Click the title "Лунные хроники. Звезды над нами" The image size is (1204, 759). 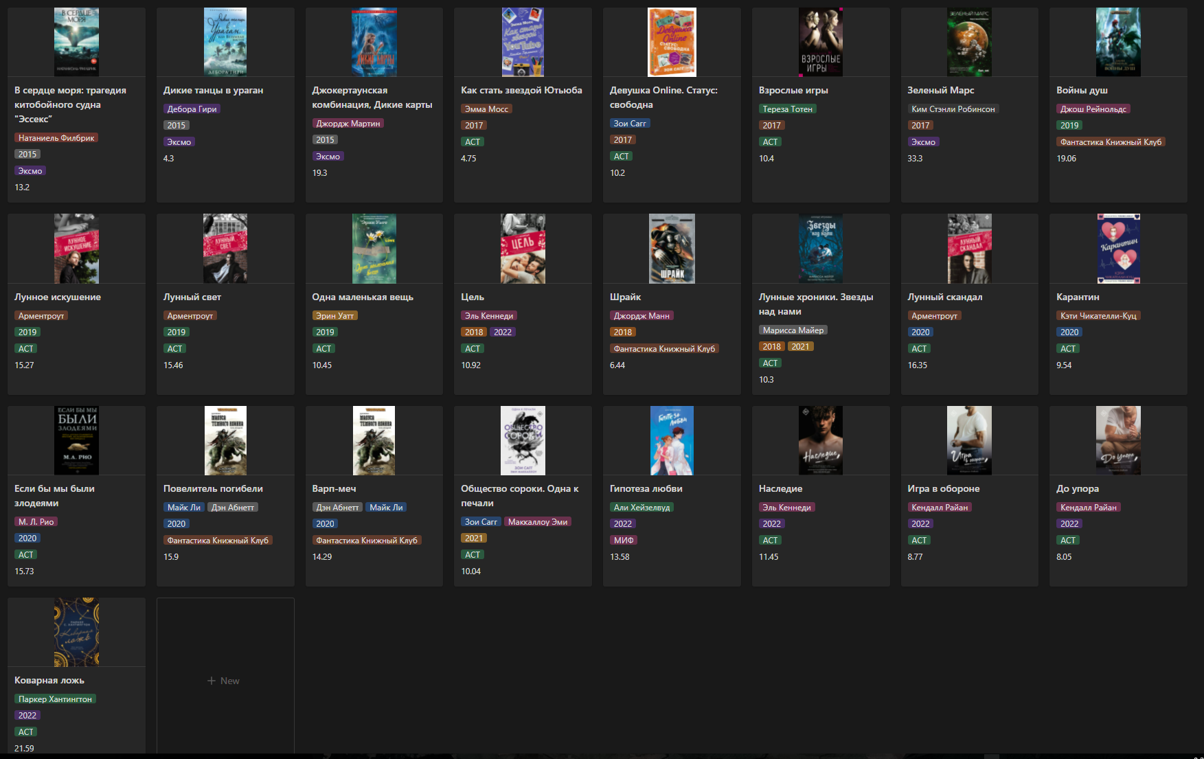pos(816,304)
